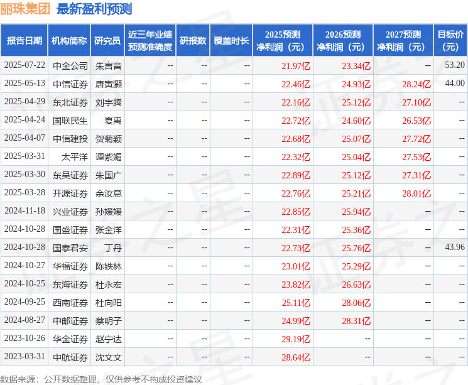
Task: Select the date 2025-07-22
Action: click(24, 65)
